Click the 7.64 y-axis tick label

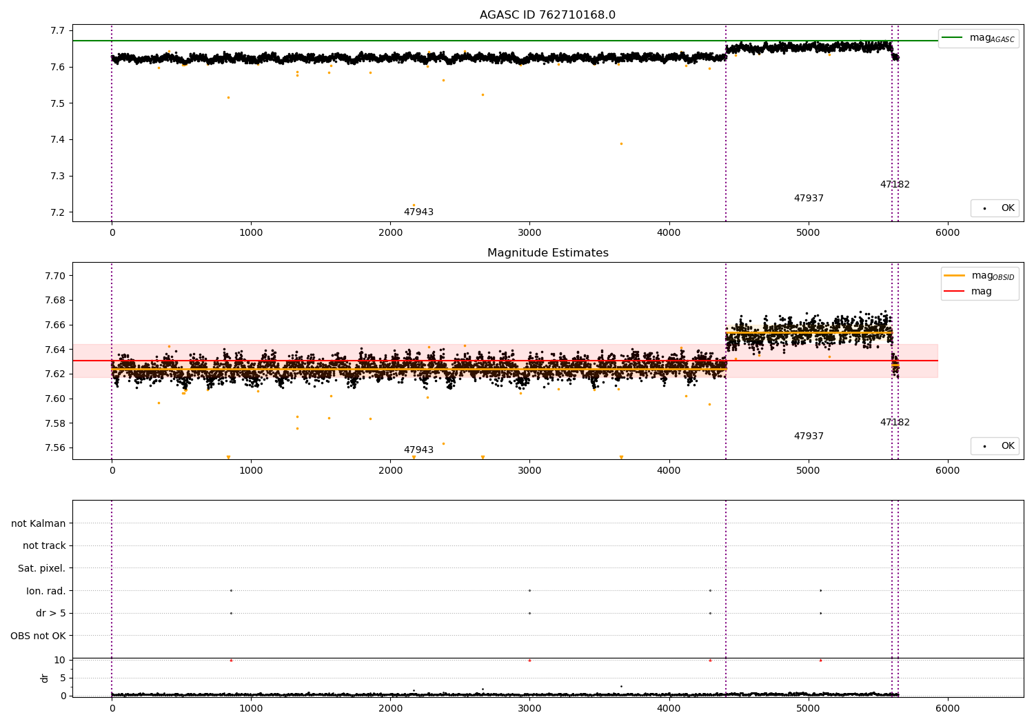[55, 350]
